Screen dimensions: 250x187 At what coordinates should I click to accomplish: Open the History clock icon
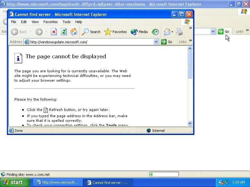coord(155,32)
